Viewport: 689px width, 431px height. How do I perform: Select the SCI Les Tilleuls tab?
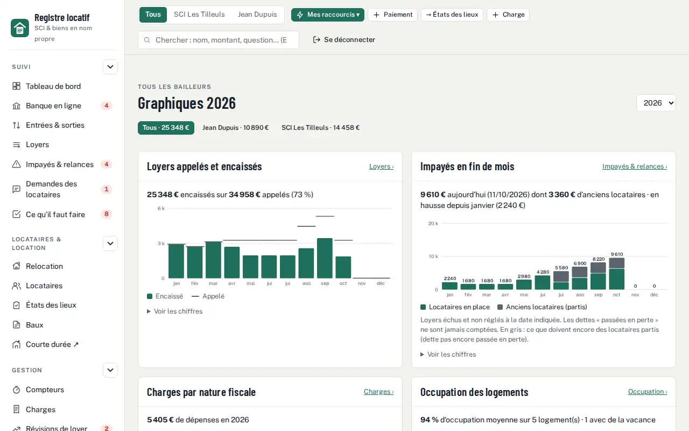click(x=199, y=15)
